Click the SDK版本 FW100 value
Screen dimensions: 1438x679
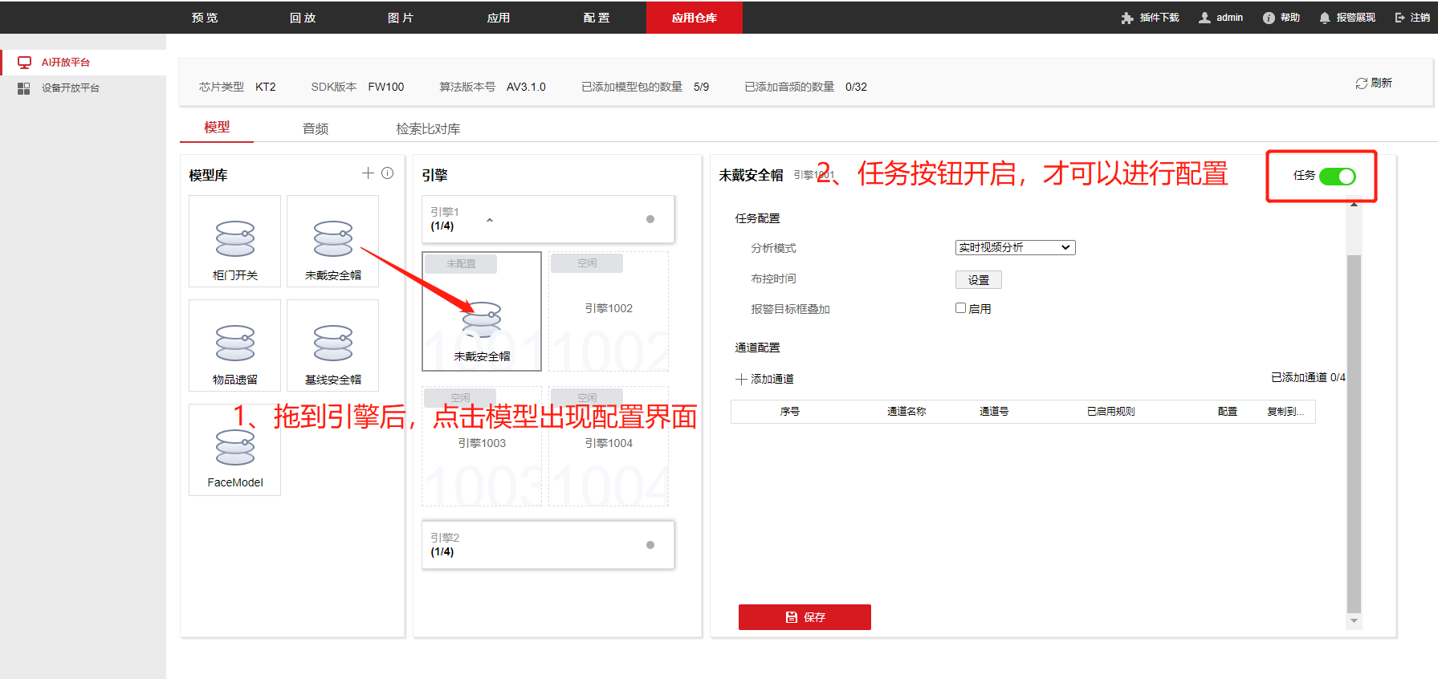click(x=386, y=87)
